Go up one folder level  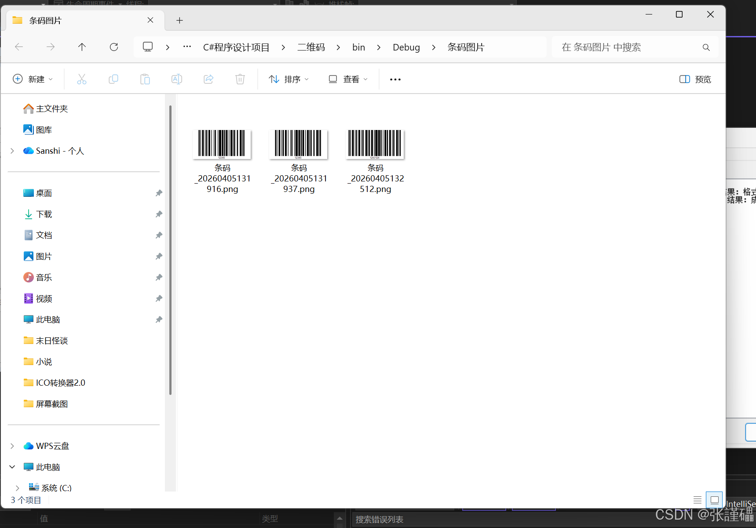click(82, 47)
